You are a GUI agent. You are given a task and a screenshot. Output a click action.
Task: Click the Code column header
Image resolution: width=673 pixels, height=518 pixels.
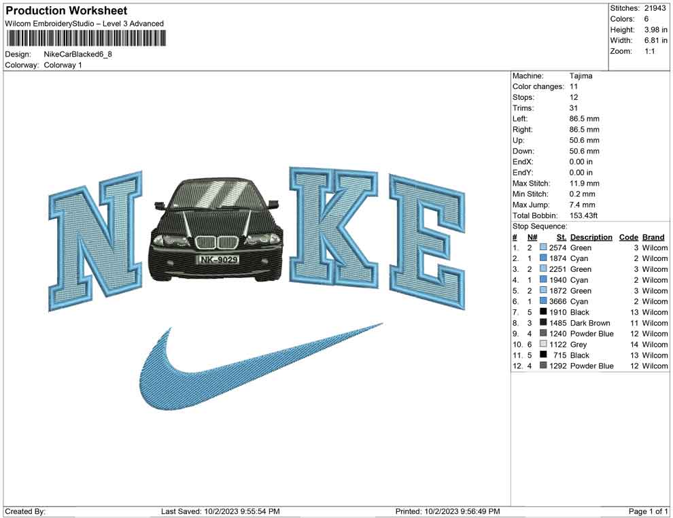[x=629, y=237]
